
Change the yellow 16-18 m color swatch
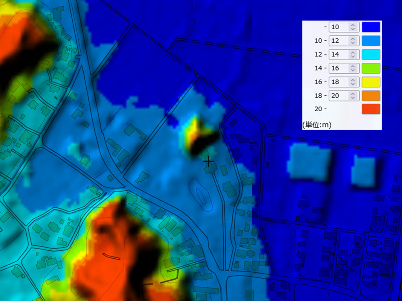[371, 82]
